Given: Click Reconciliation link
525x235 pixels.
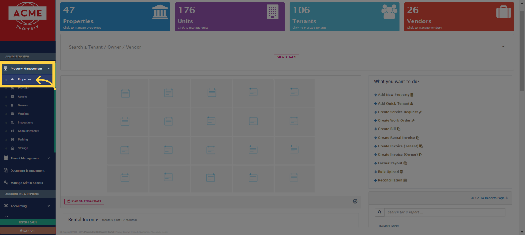Looking at the screenshot, I should tap(390, 180).
